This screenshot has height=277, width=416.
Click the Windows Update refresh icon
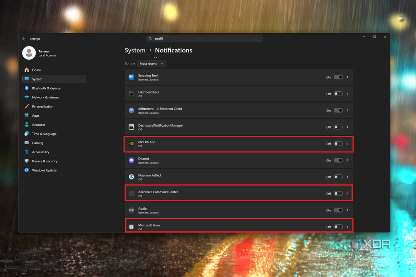pyautogui.click(x=27, y=170)
